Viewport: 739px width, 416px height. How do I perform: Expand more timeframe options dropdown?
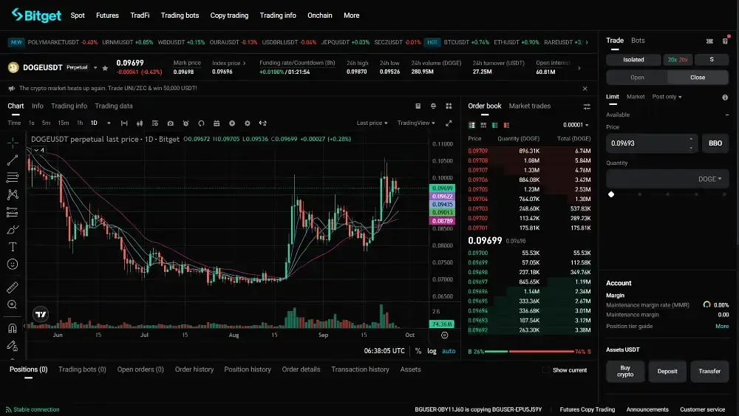(109, 123)
